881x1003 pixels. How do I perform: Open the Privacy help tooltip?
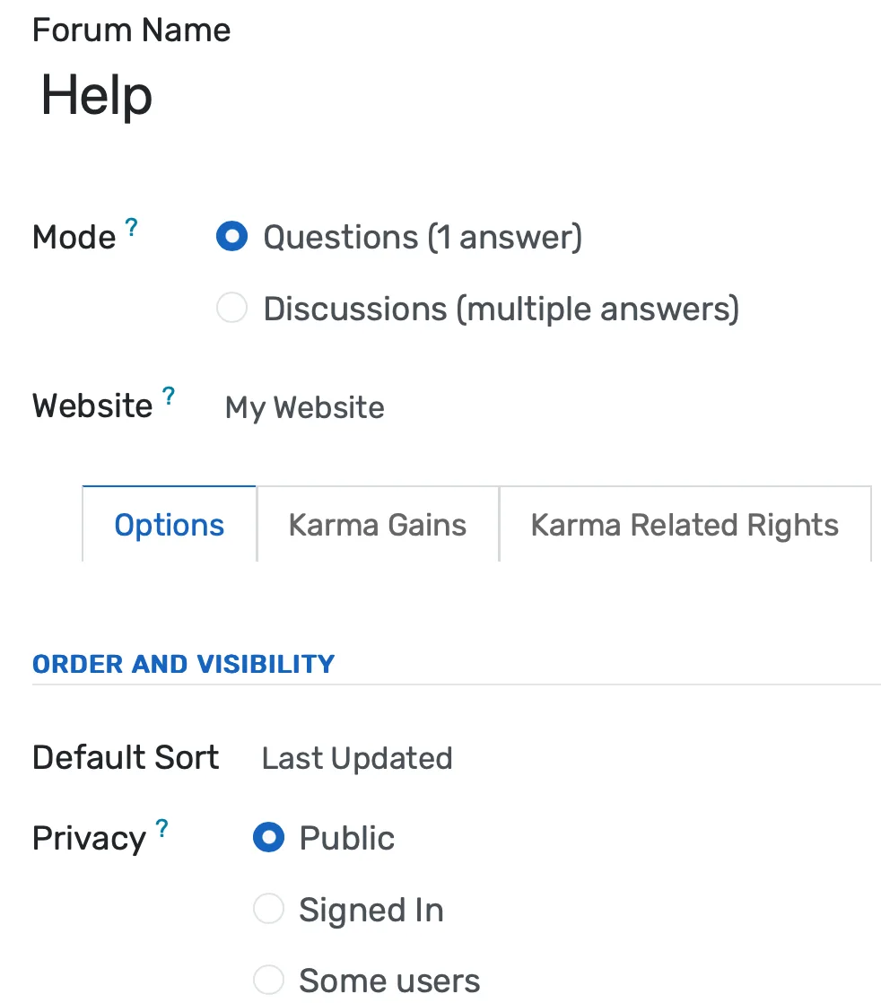pyautogui.click(x=161, y=827)
